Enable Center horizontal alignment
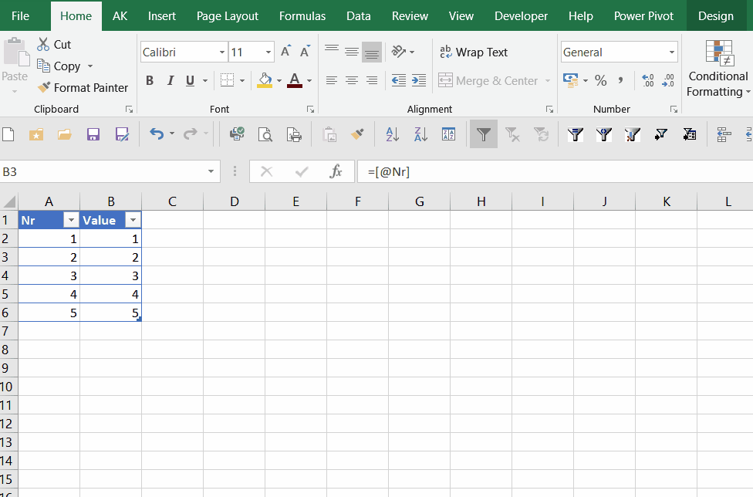The height and width of the screenshot is (497, 753). click(352, 80)
